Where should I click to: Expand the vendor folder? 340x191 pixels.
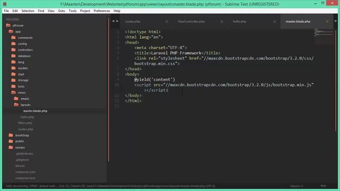(11, 147)
